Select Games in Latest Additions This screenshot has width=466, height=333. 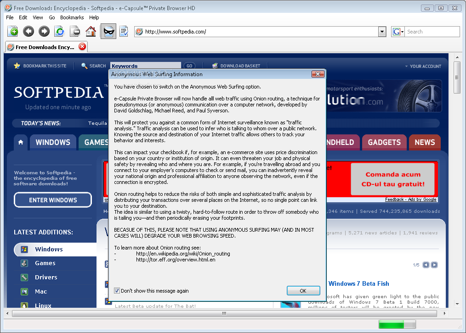tap(45, 263)
